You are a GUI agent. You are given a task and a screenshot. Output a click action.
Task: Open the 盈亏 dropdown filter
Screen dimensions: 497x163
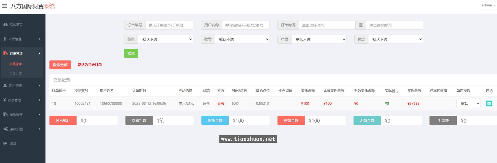[242, 39]
